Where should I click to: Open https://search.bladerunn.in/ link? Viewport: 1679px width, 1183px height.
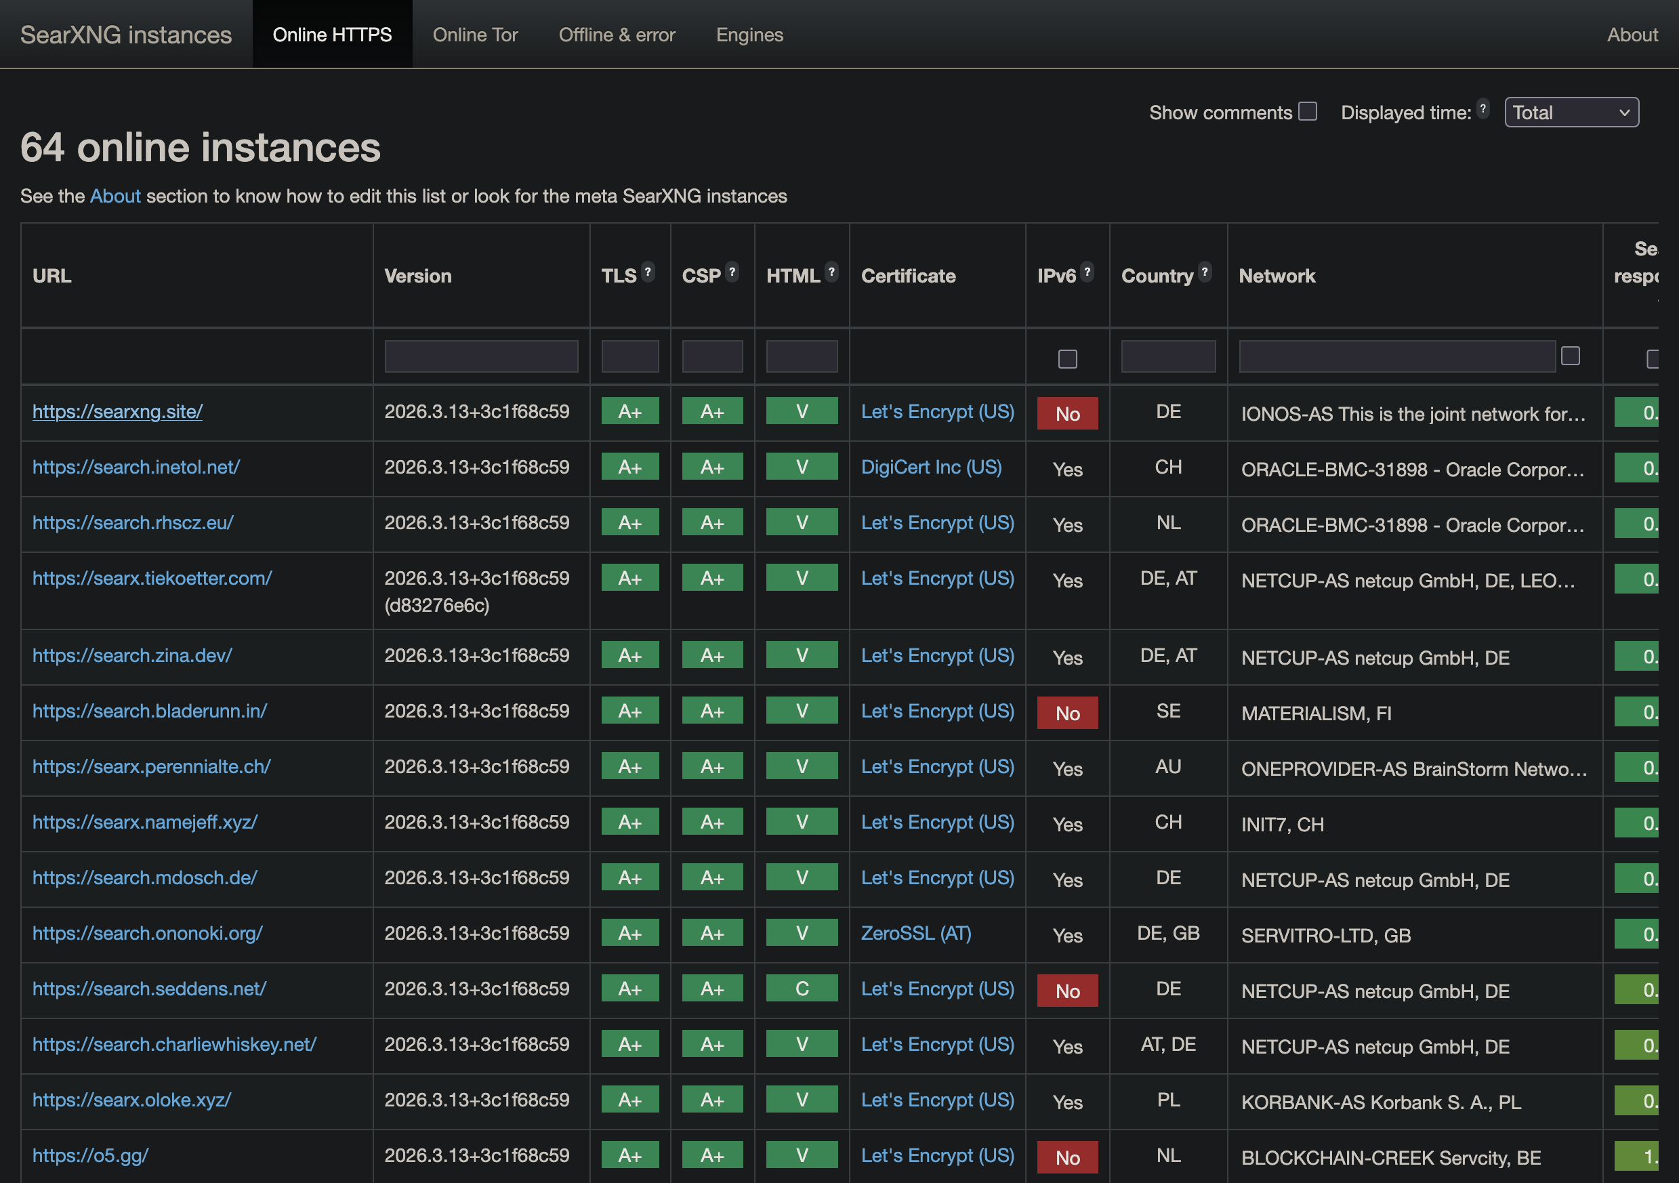point(150,711)
